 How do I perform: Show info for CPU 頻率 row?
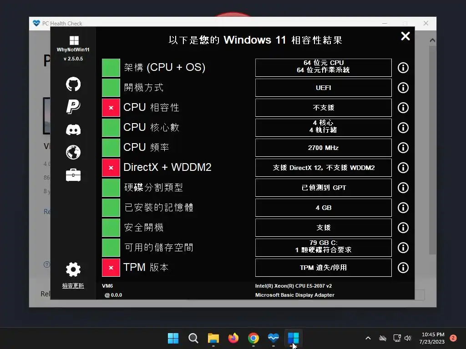point(403,148)
